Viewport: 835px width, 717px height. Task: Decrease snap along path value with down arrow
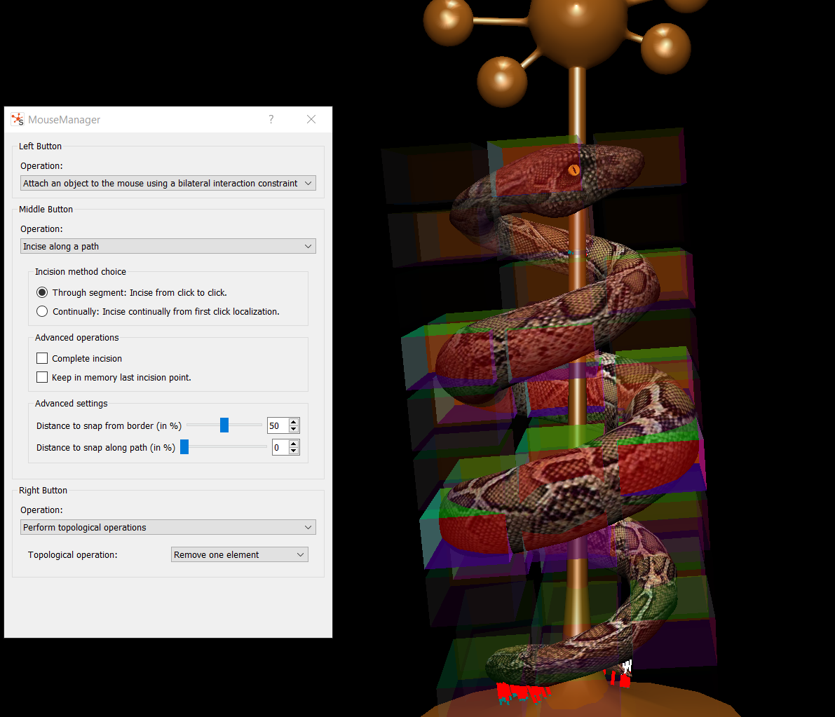click(x=294, y=451)
